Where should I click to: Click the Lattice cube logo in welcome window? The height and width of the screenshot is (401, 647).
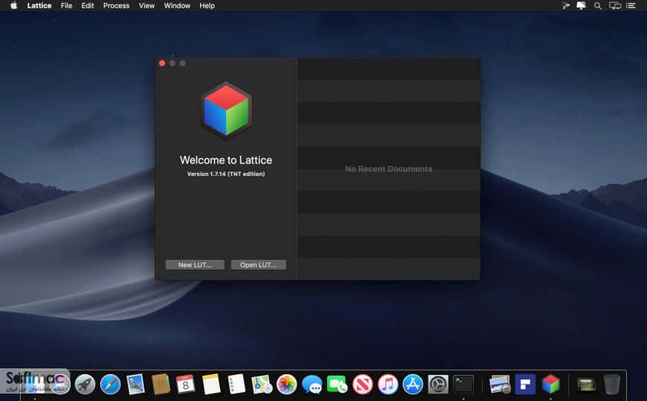point(226,110)
